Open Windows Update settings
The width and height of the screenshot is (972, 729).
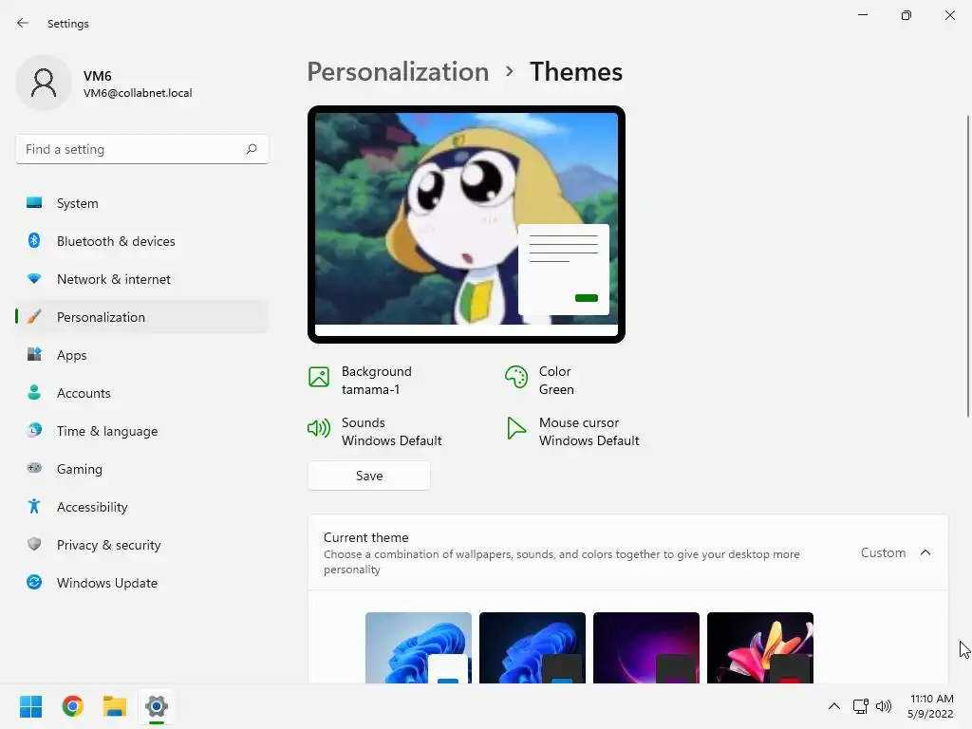142,583
